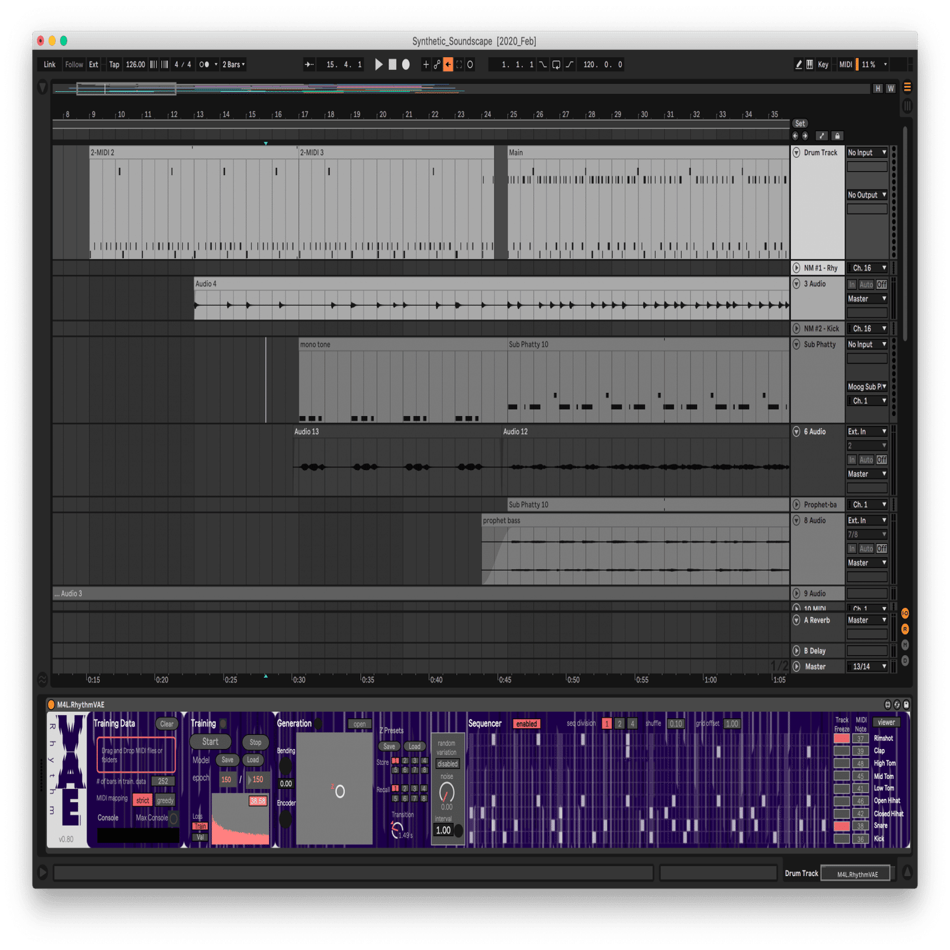Screen dimensions: 950x950
Task: Toggle the Val loss display button
Action: (200, 837)
